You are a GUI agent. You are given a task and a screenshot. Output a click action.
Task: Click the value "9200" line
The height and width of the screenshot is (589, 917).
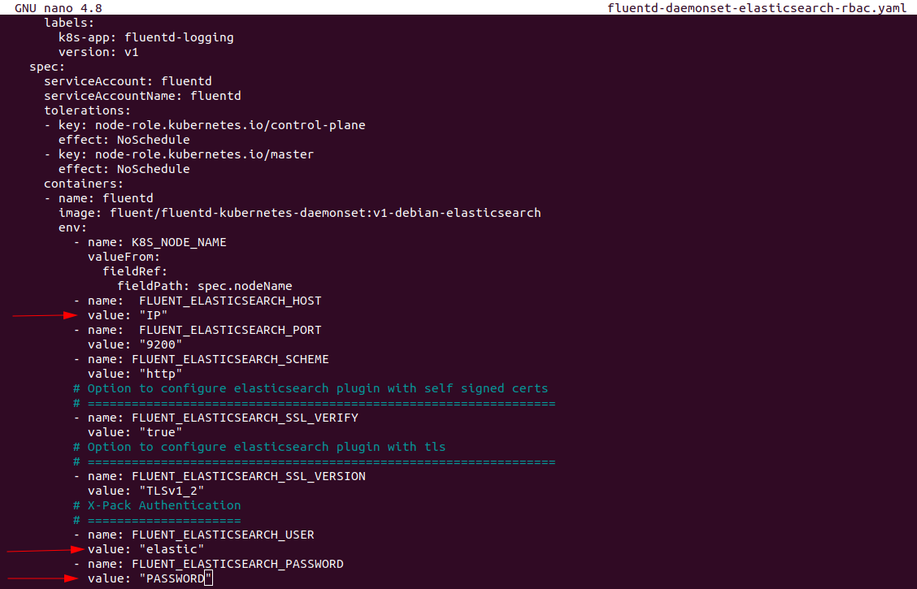pyautogui.click(x=135, y=344)
